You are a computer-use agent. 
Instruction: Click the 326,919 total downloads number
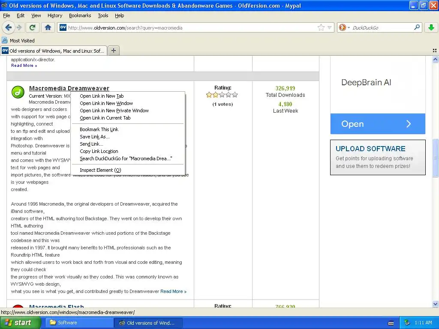pos(285,88)
